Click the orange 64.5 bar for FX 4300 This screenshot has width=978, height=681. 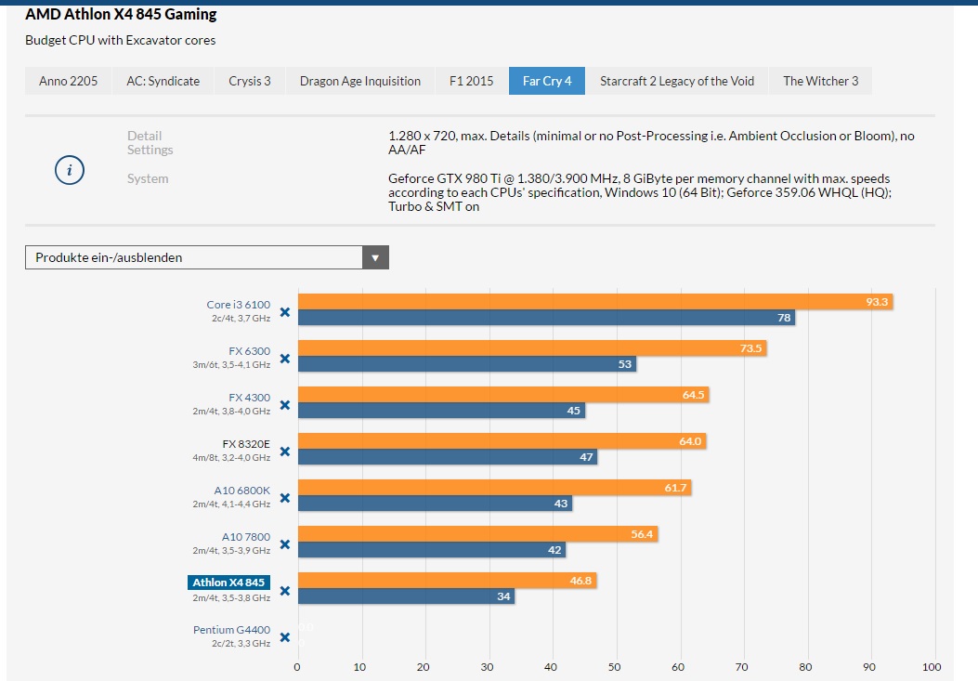tap(503, 395)
